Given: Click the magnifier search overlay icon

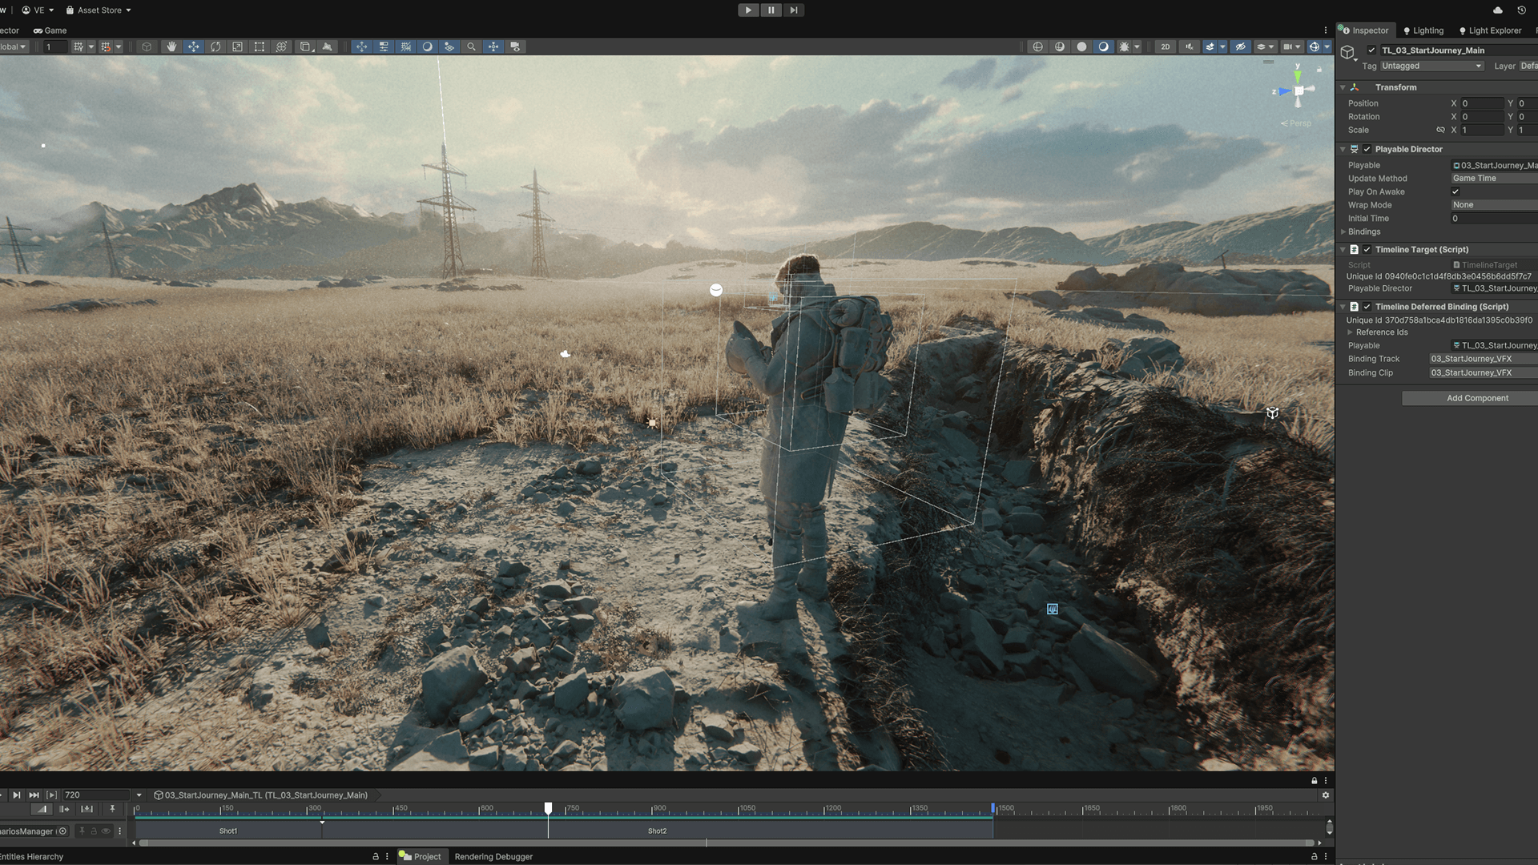Looking at the screenshot, I should (x=471, y=46).
